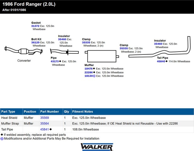Click the 'Muffler' heading above part numbers
The image size is (194, 151).
tap(89, 65)
